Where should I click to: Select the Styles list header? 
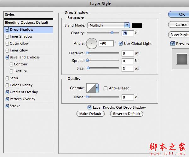click(x=28, y=15)
